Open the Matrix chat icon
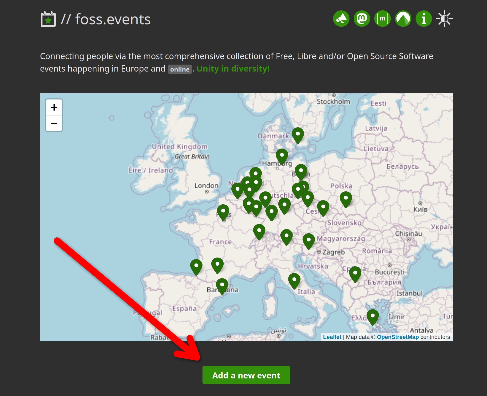The width and height of the screenshot is (487, 396). pyautogui.click(x=383, y=19)
